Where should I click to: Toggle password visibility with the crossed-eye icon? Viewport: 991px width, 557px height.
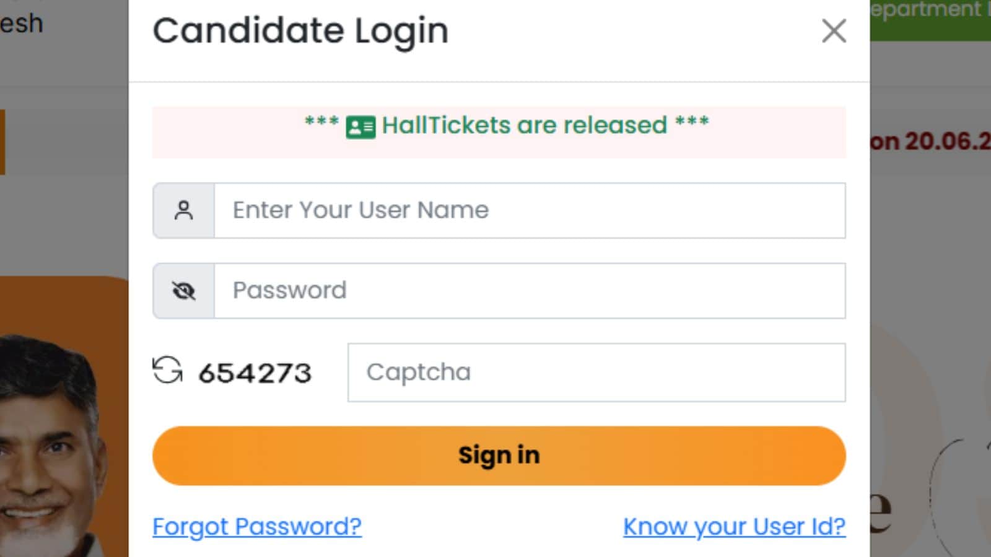click(183, 291)
